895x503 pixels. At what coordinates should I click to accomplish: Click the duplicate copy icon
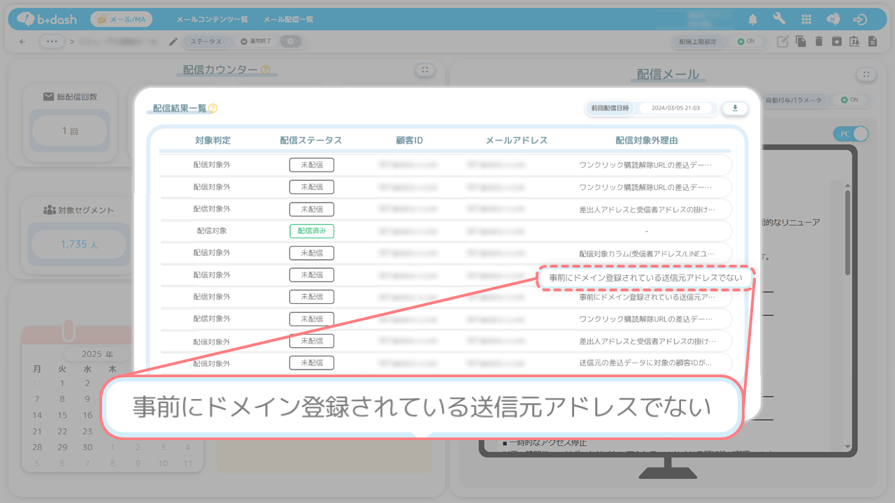pos(801,42)
